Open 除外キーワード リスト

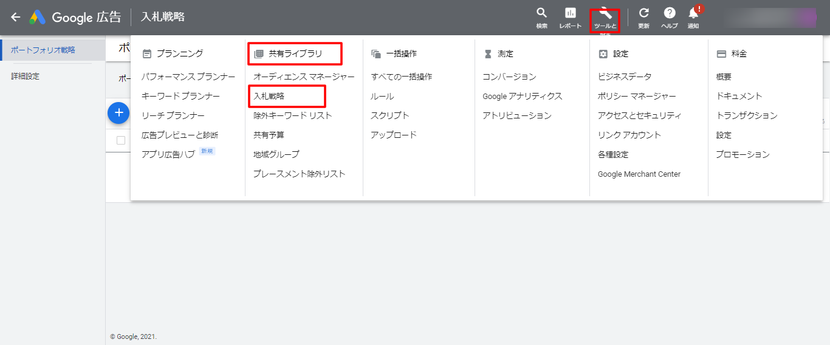(293, 115)
